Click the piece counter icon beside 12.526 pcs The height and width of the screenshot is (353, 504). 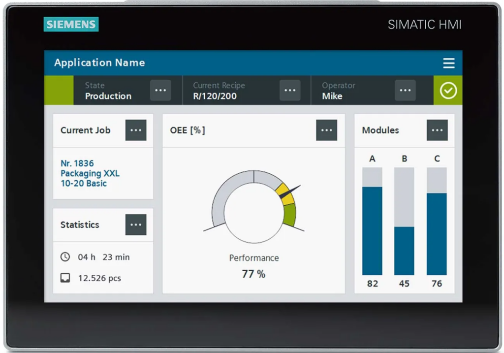(64, 278)
